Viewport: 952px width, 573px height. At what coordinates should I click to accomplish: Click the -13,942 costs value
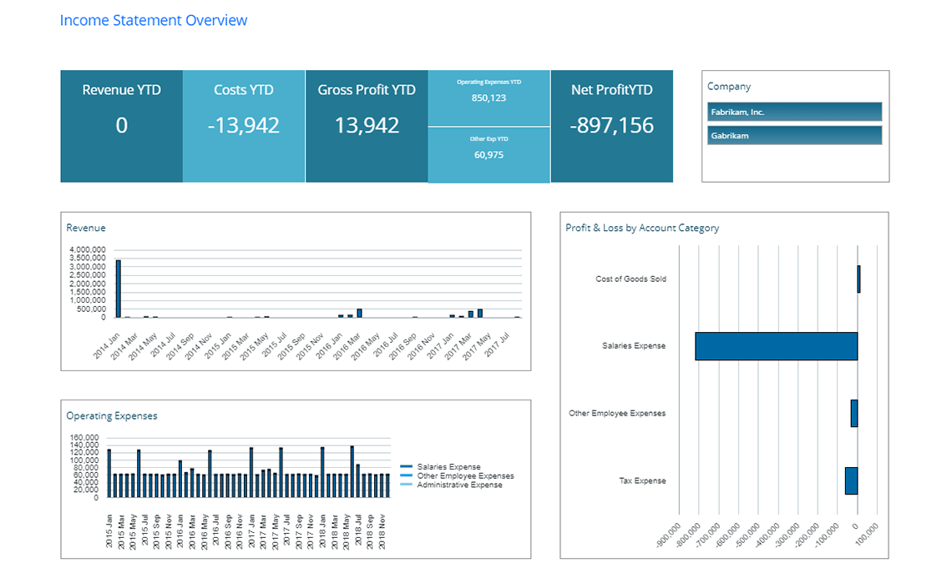(244, 125)
